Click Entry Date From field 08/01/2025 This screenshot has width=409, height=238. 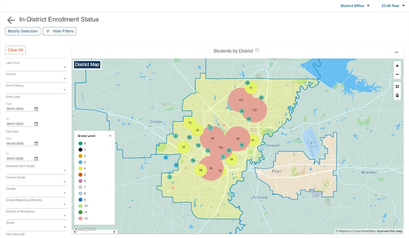pos(20,109)
